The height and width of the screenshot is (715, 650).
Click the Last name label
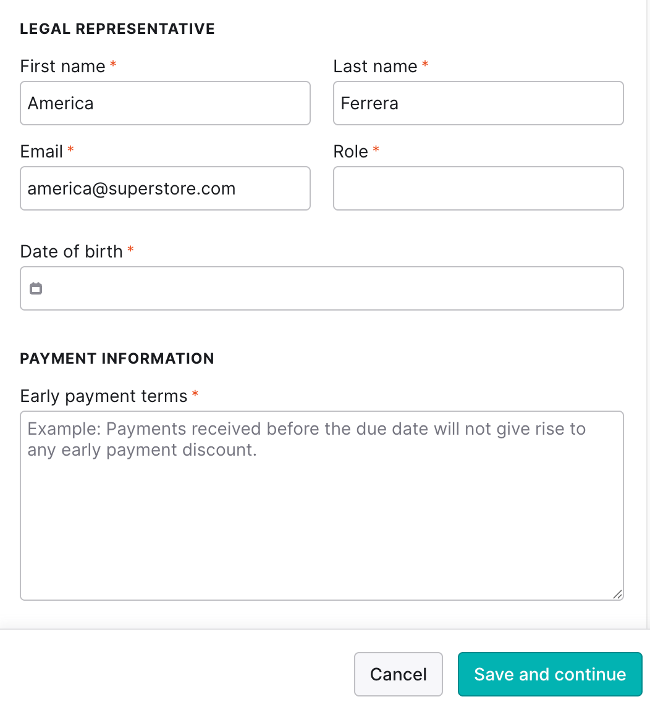pos(375,67)
